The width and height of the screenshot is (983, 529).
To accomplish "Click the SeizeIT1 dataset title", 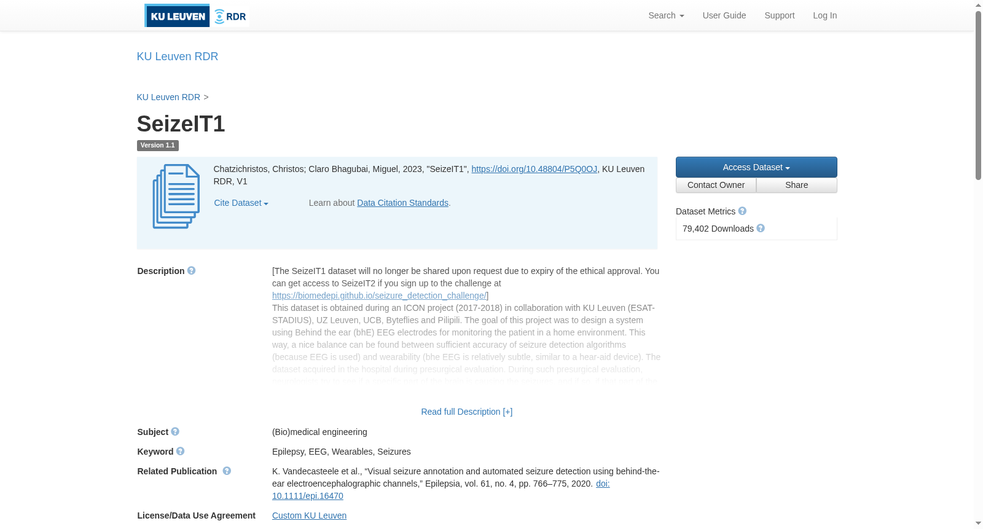I will (x=181, y=124).
